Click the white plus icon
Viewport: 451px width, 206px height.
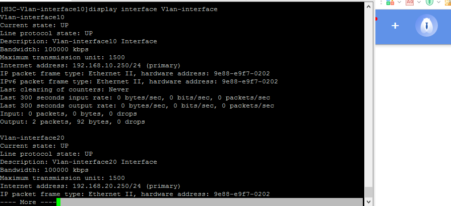[395, 25]
